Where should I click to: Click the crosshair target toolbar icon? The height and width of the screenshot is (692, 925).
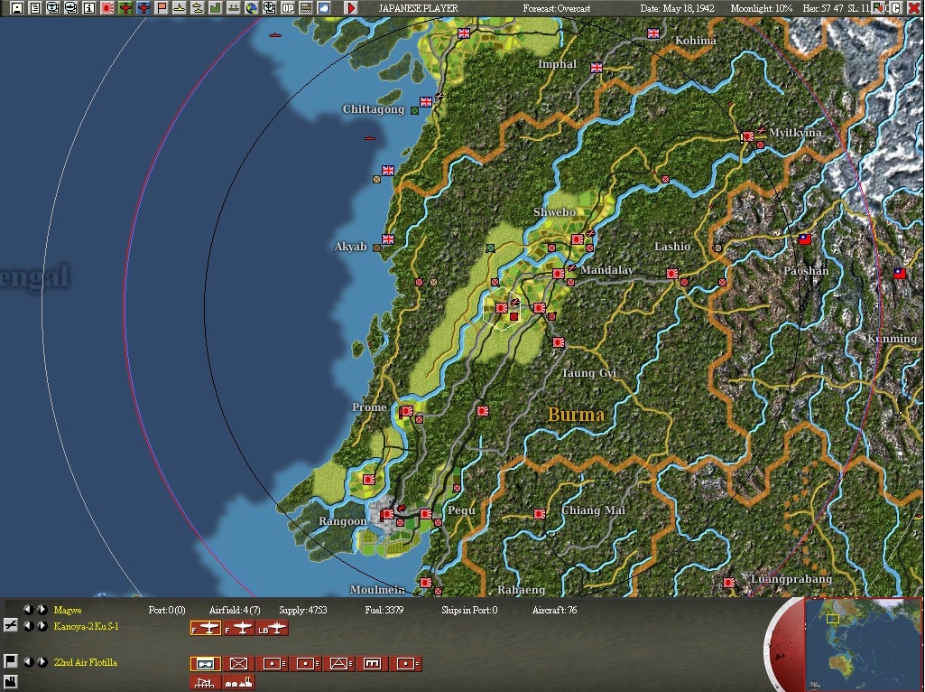(x=270, y=7)
